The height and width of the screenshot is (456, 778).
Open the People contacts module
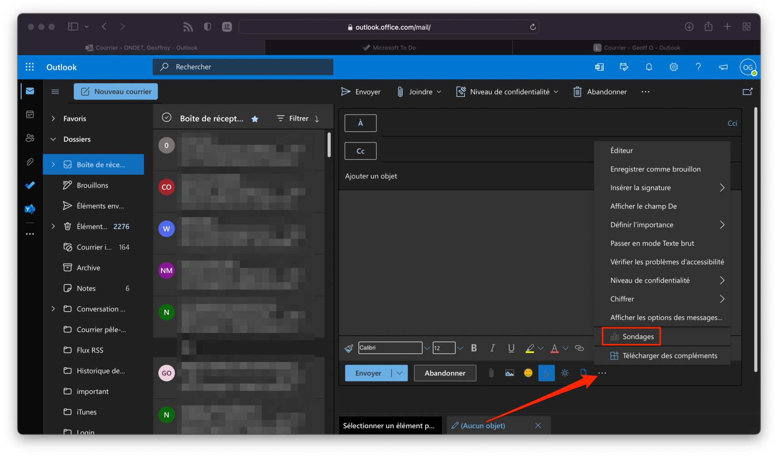[x=30, y=138]
